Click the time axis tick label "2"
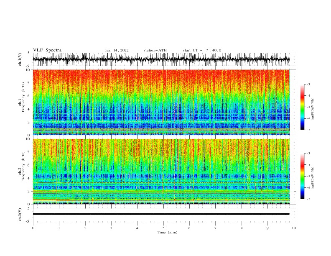Viewport: 331px width, 256px height. pos(85,228)
